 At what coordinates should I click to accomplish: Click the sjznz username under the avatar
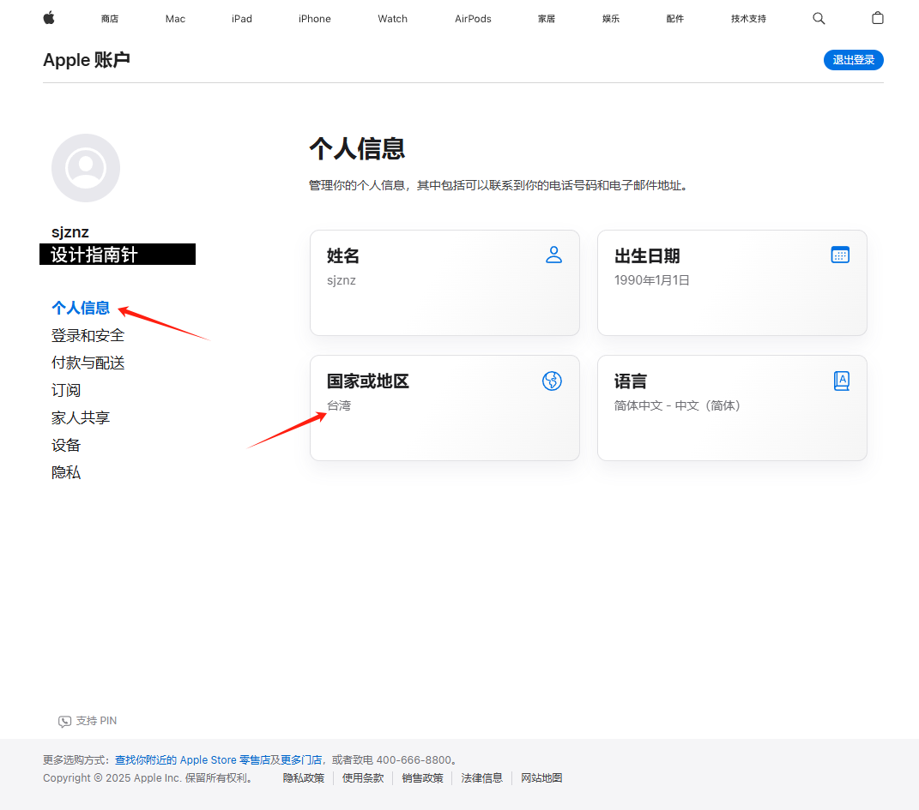pos(70,232)
